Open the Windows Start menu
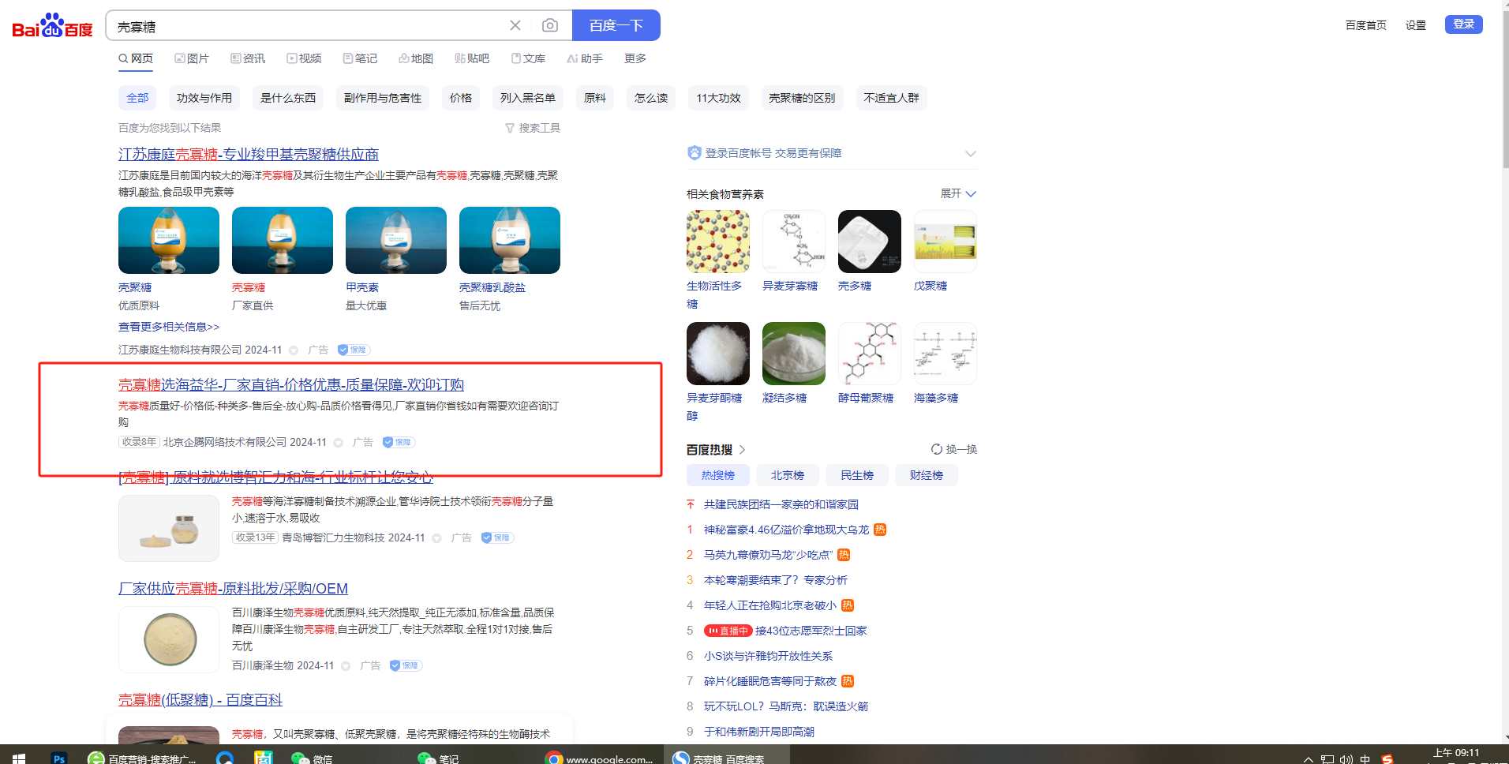The height and width of the screenshot is (764, 1509). 19,758
